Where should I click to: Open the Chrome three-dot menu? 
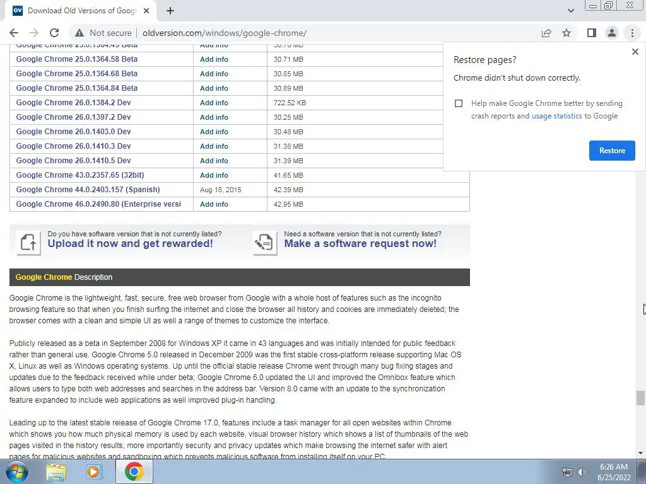632,33
